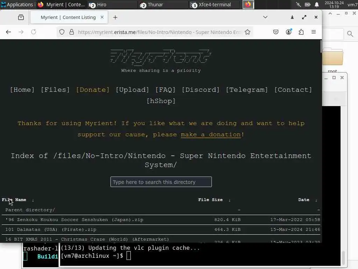The width and height of the screenshot is (358, 269).
Task: Open the extensions puzzle icon
Action: [x=301, y=32]
